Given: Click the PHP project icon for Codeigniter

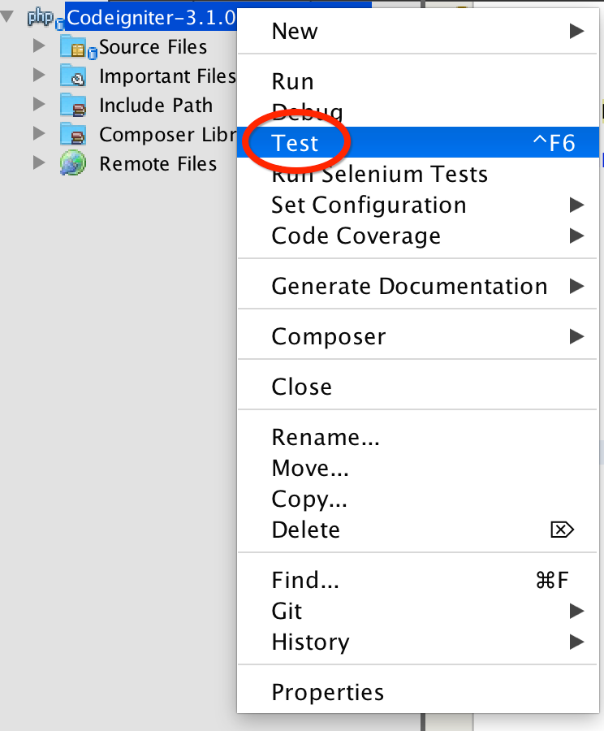Looking at the screenshot, I should (42, 18).
